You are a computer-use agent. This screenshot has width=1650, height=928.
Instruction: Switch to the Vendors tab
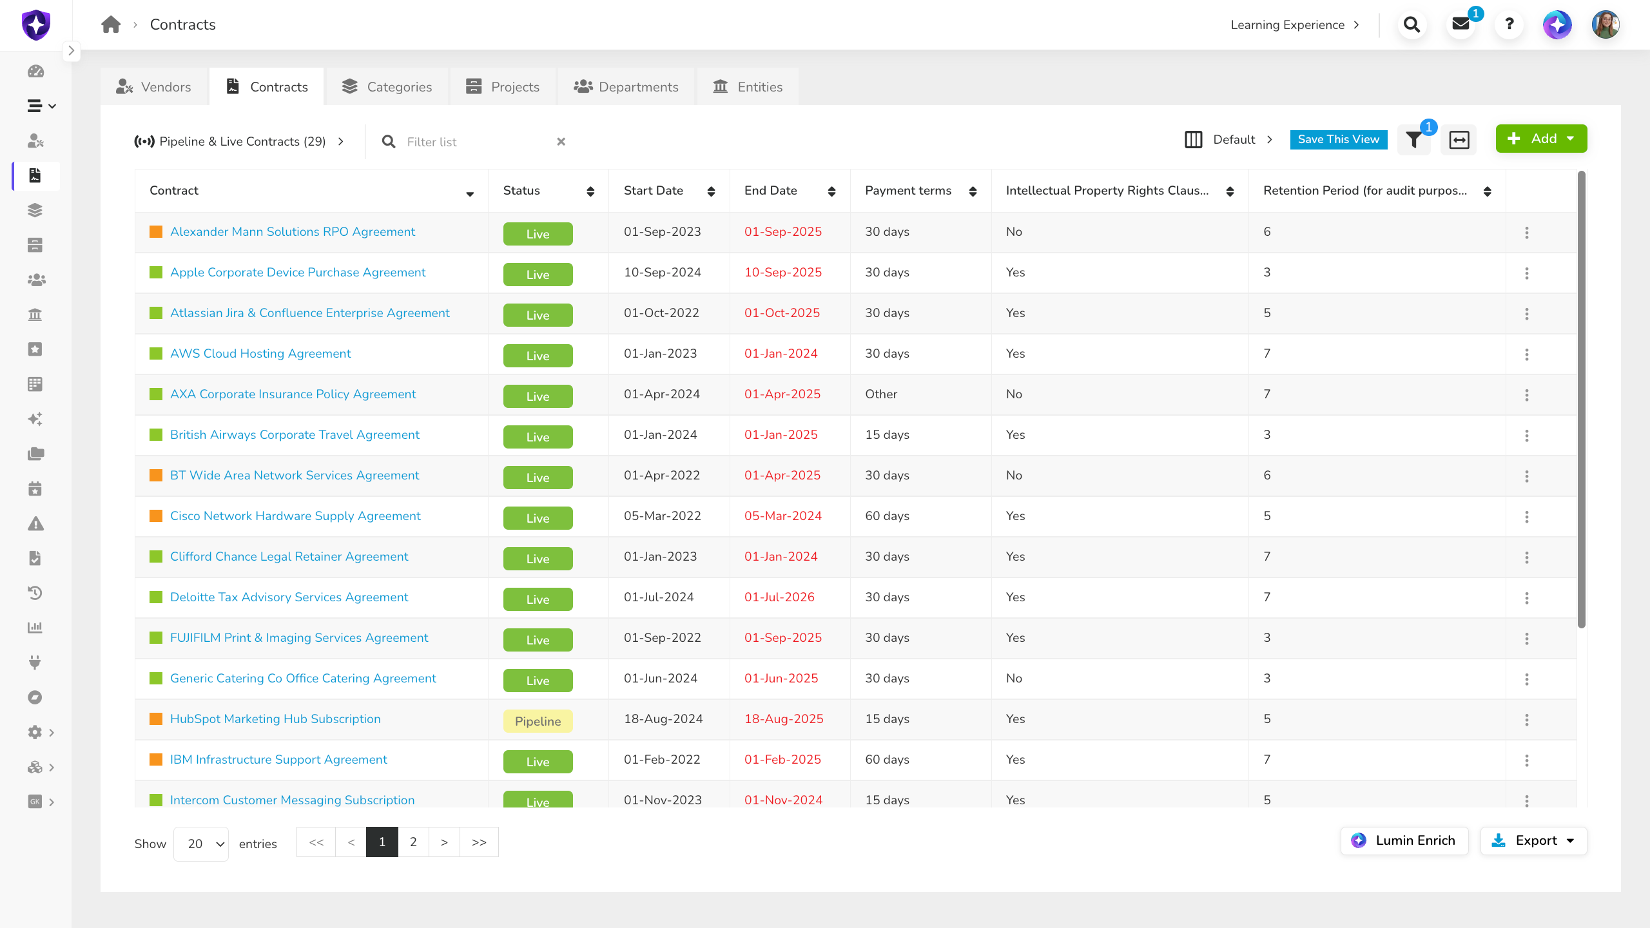coord(154,86)
